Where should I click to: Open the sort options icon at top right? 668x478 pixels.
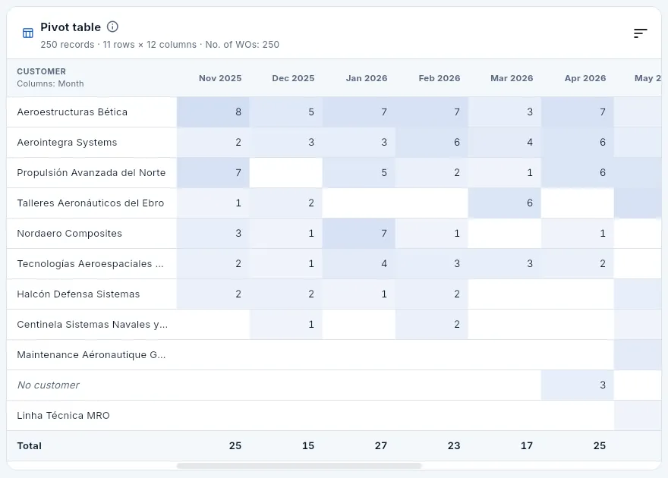click(640, 33)
